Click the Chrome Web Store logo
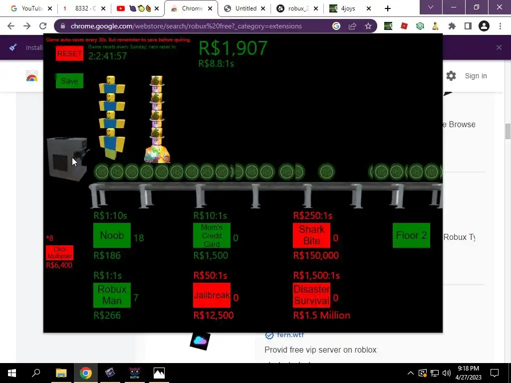 click(x=32, y=76)
